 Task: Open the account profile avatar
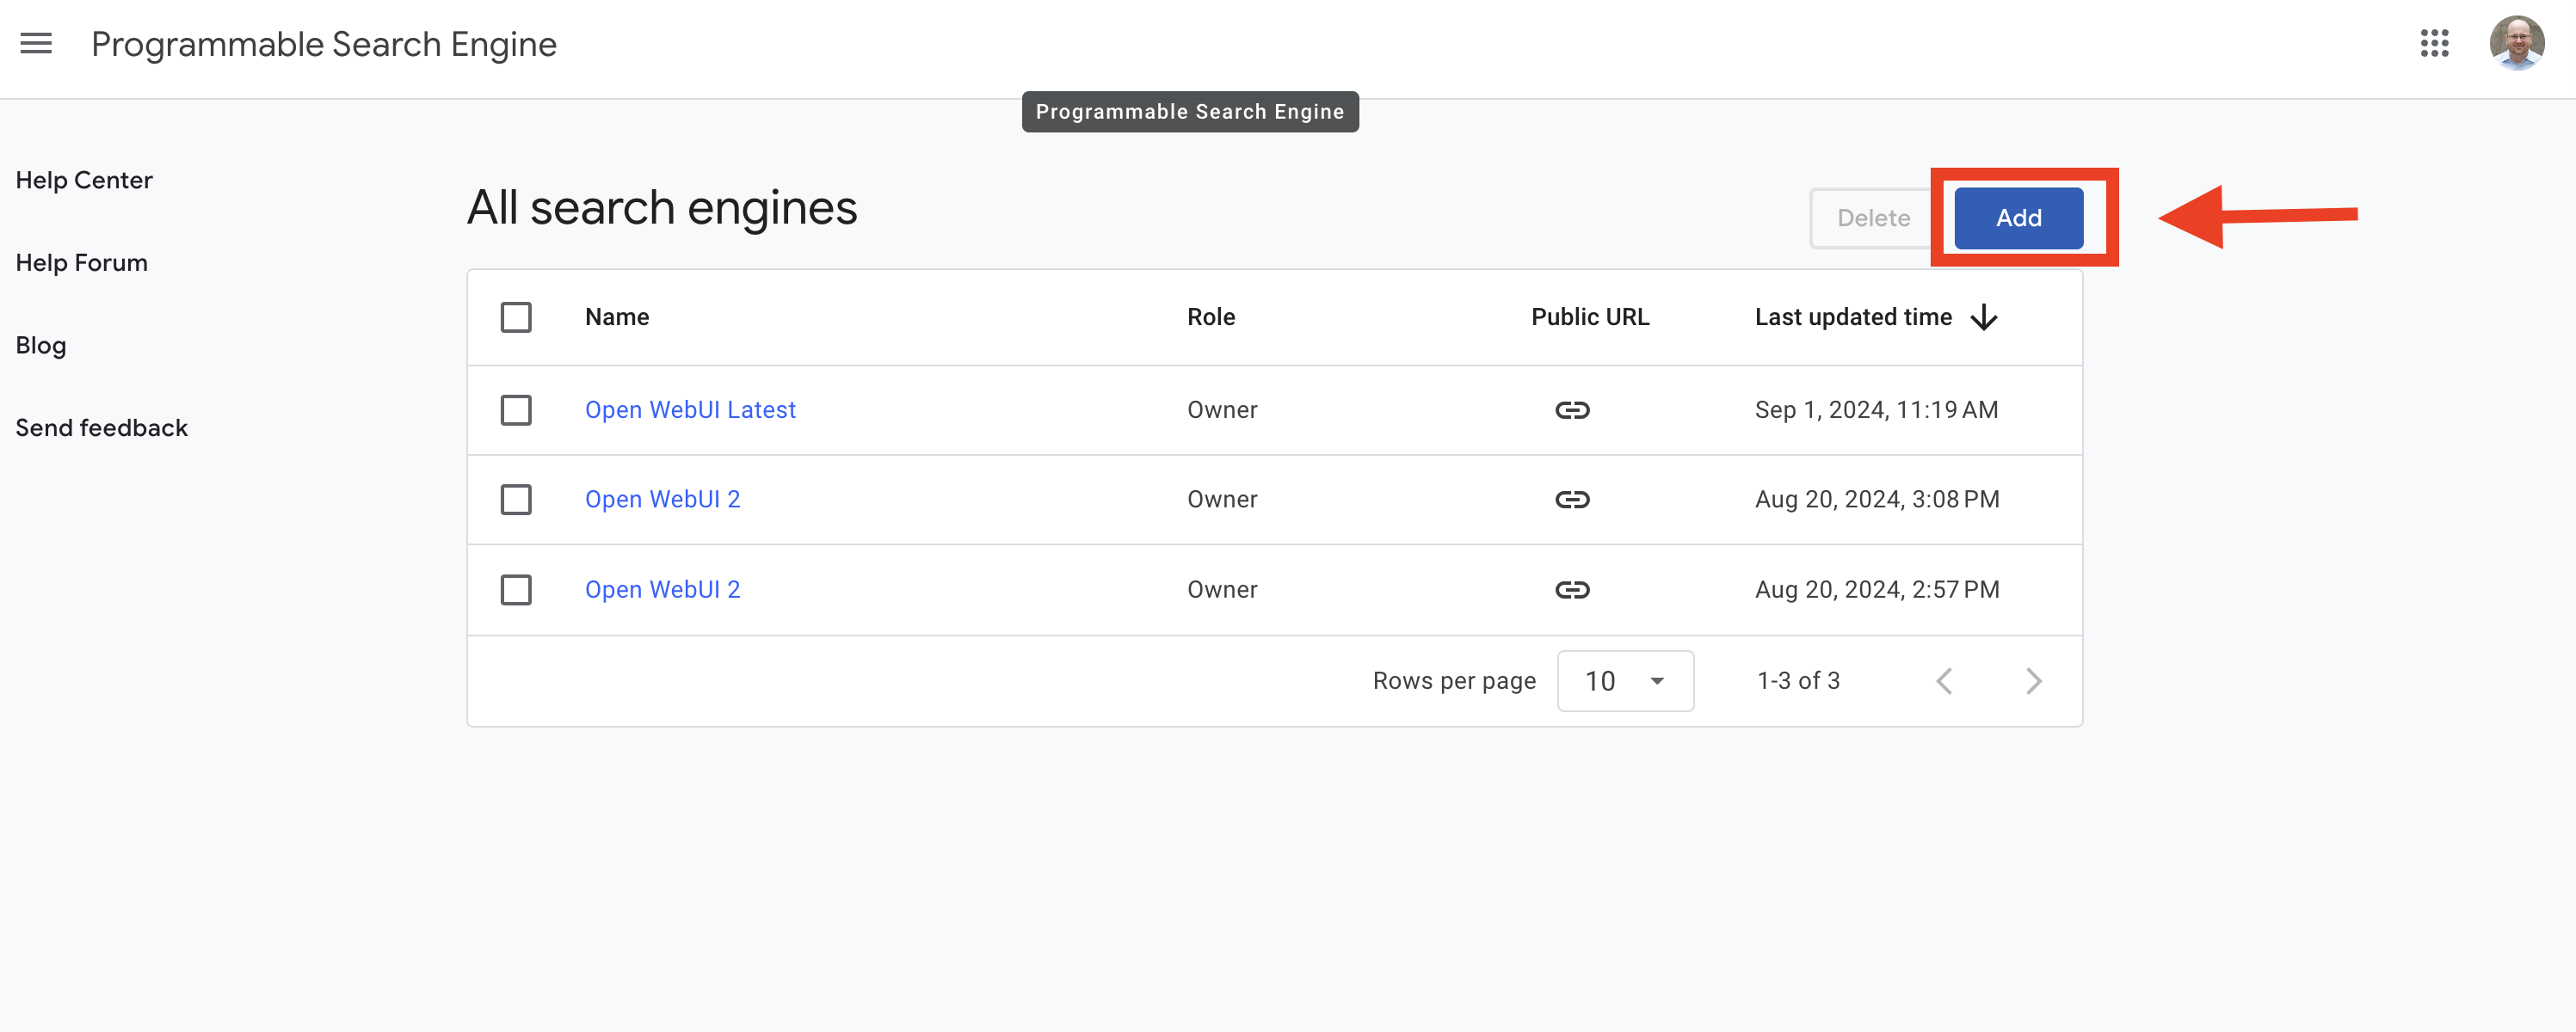click(2516, 44)
